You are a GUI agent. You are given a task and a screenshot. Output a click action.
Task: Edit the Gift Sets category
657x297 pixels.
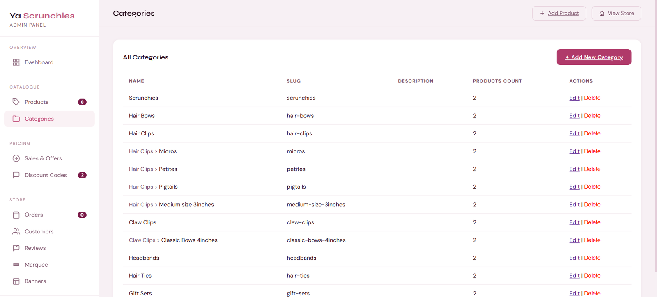point(574,293)
